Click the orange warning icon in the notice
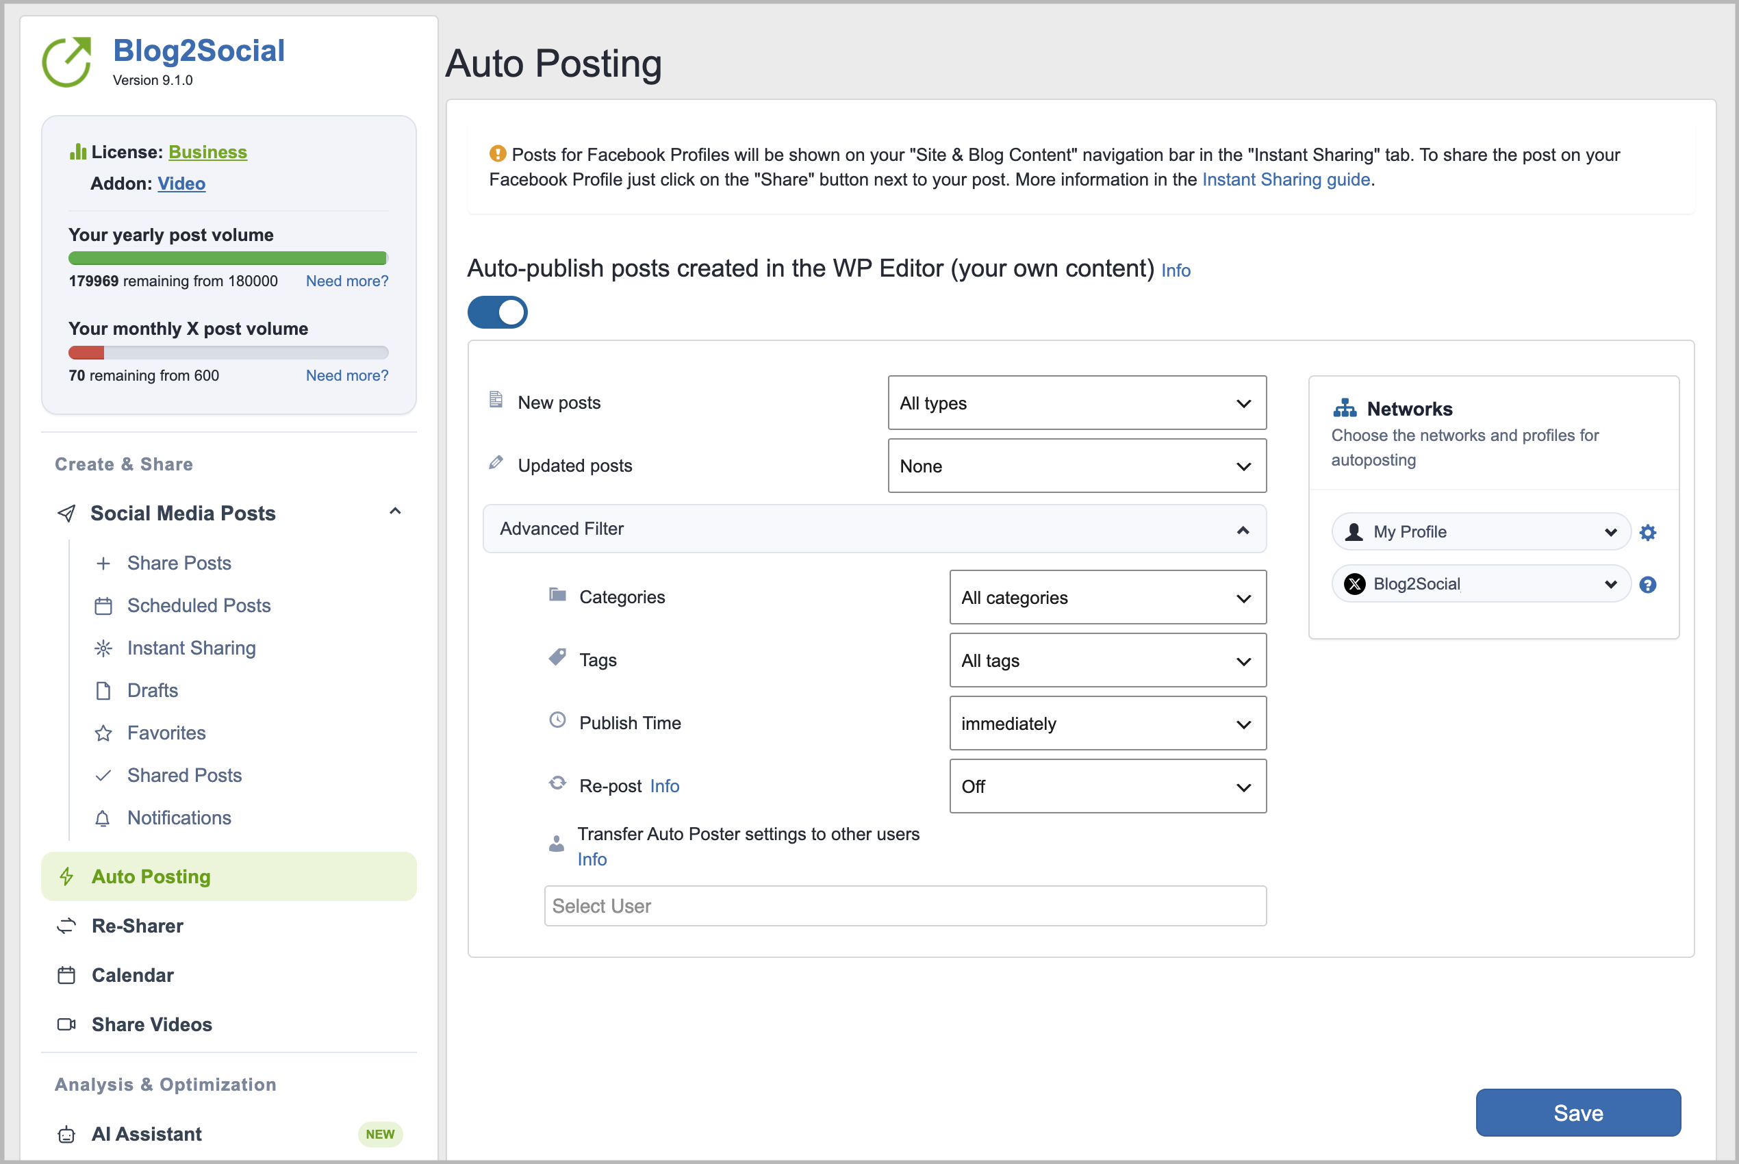1739x1164 pixels. (497, 153)
